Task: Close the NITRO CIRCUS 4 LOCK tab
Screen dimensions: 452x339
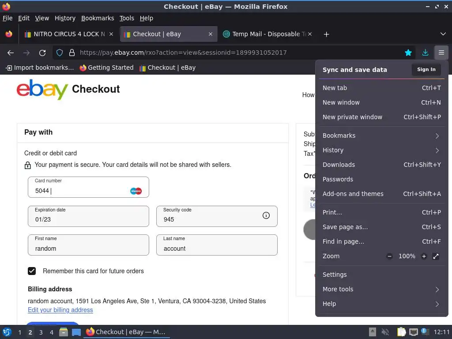Action: [111, 34]
